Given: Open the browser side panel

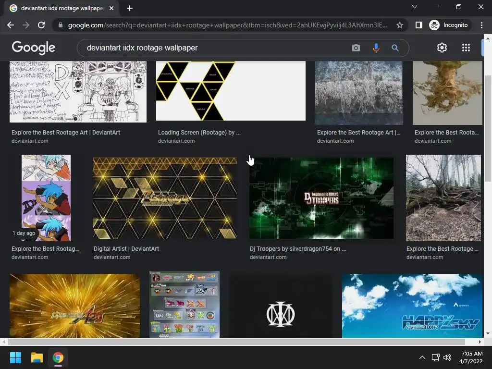Looking at the screenshot, I should (x=418, y=25).
